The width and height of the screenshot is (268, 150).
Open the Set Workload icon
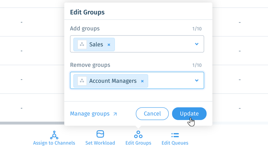(100, 134)
